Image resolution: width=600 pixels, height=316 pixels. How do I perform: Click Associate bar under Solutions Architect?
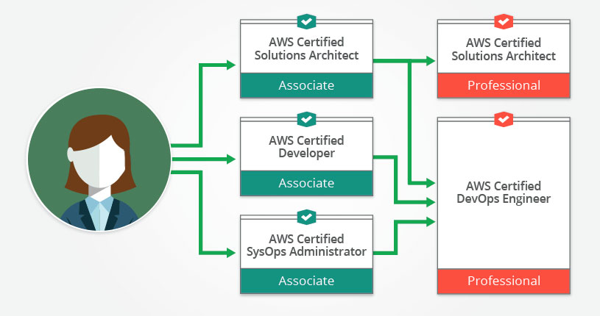[x=306, y=85]
